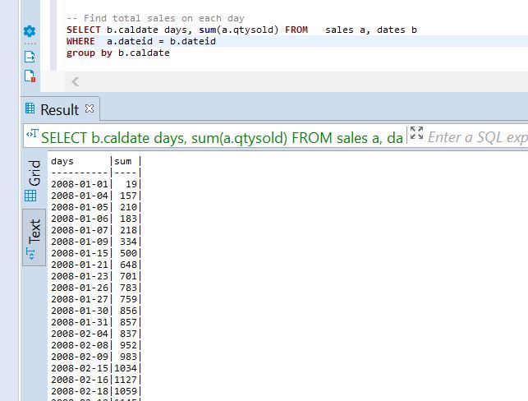Click the page icon with red marker
The image size is (528, 401).
(x=30, y=76)
